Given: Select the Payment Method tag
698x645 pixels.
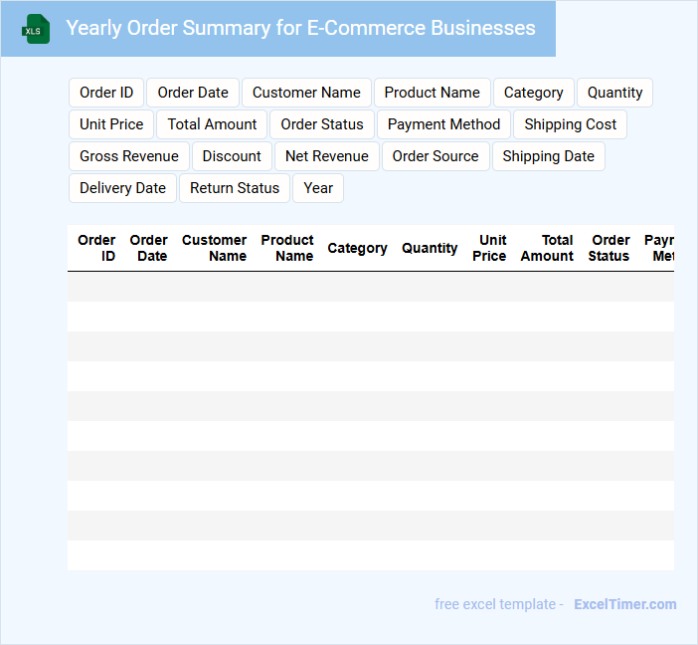Looking at the screenshot, I should click(443, 124).
